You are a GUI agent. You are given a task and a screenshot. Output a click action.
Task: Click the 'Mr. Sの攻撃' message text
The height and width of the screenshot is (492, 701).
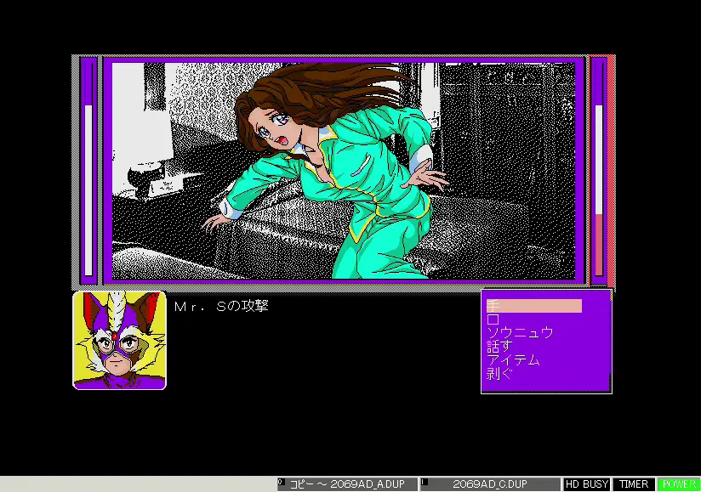click(221, 306)
